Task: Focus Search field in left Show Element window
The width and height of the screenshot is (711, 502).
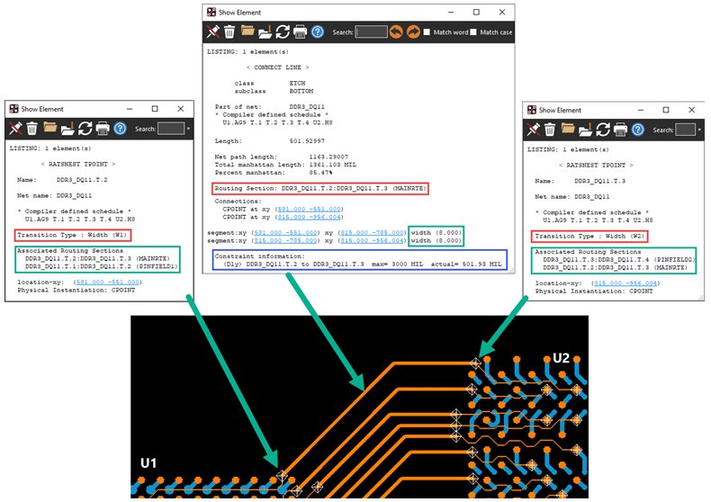Action: point(171,129)
